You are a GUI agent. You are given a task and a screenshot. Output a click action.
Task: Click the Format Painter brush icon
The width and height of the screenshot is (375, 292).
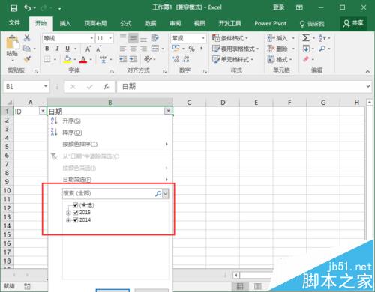pyautogui.click(x=27, y=59)
